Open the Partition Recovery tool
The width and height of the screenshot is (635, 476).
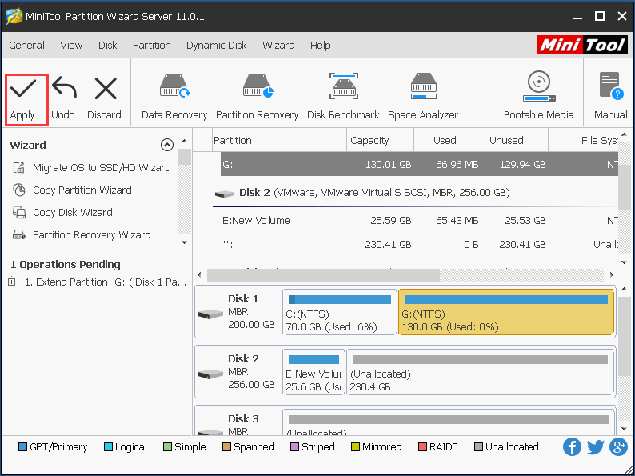257,88
